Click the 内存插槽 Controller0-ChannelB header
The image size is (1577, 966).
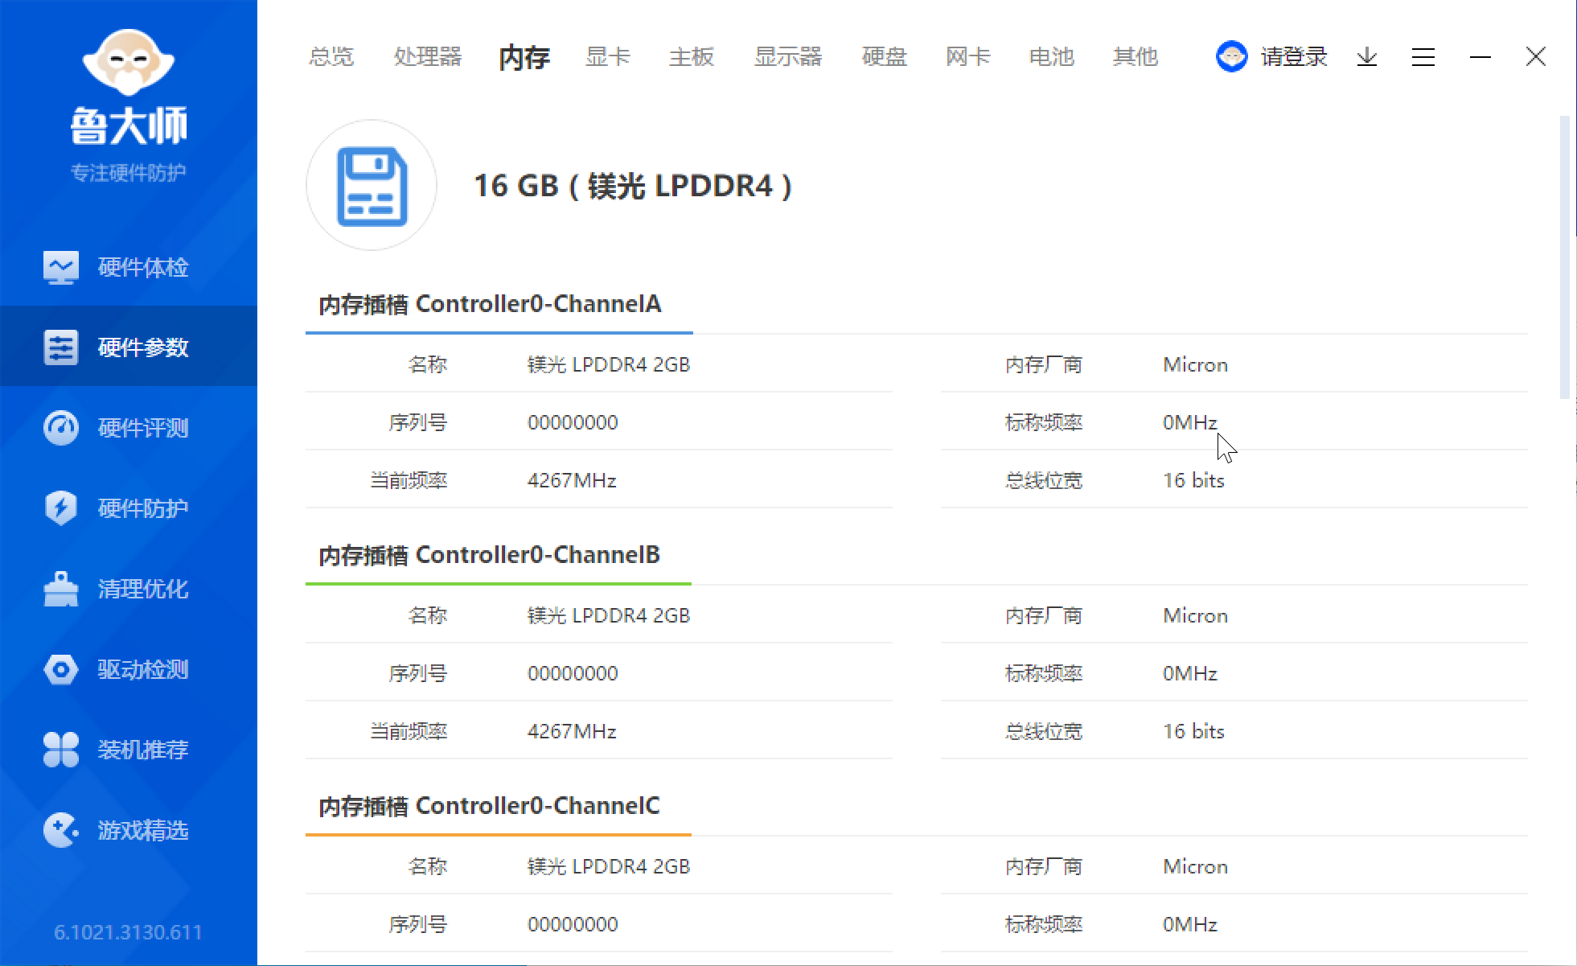[489, 555]
